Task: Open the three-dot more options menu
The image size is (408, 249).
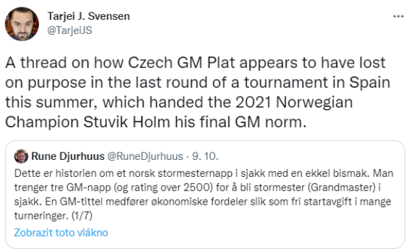Action: pos(398,16)
